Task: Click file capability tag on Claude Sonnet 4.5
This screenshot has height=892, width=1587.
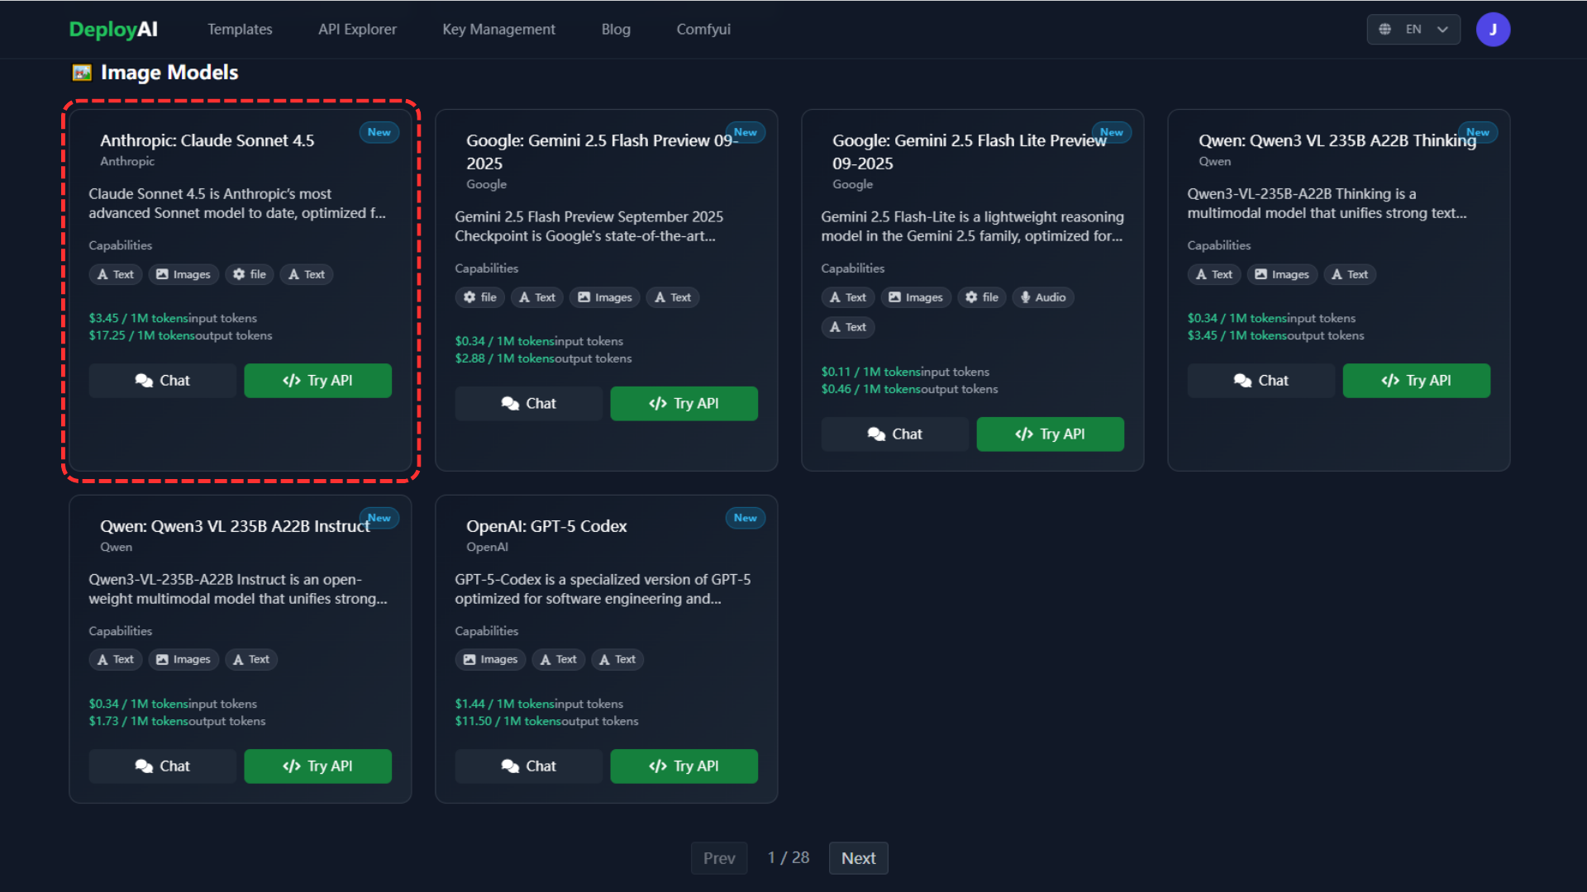Action: coord(250,274)
